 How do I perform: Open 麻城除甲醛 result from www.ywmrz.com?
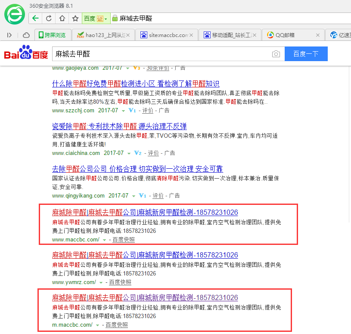pyautogui.click(x=145, y=255)
